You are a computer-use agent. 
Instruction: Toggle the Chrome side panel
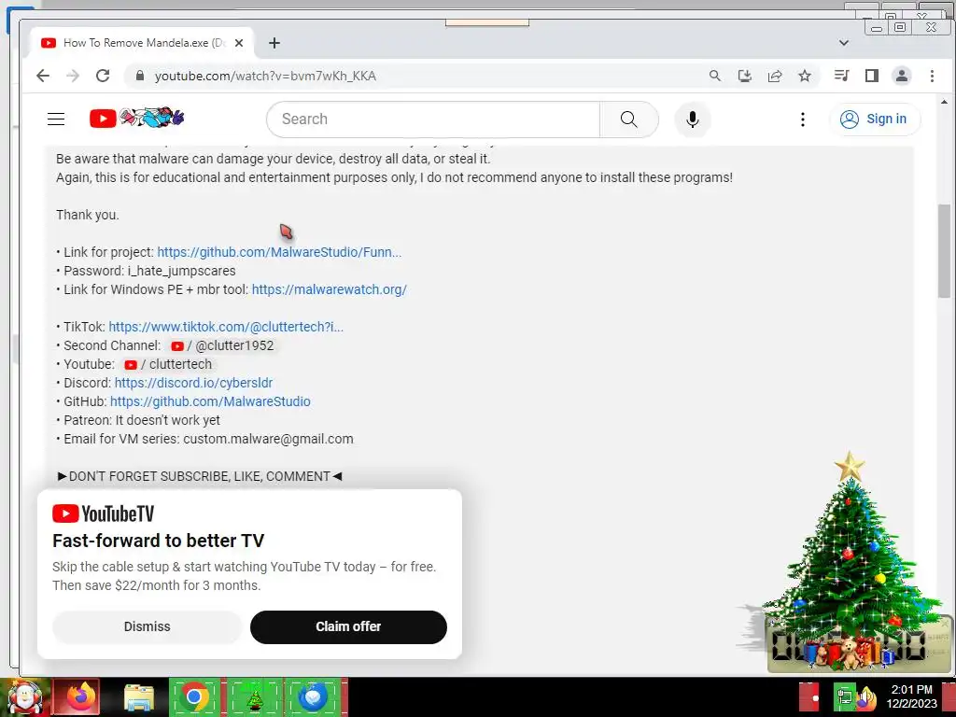pyautogui.click(x=872, y=76)
